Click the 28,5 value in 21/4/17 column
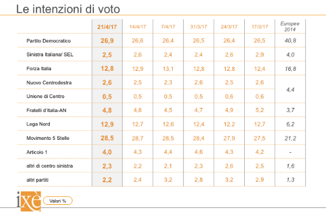 [107, 138]
